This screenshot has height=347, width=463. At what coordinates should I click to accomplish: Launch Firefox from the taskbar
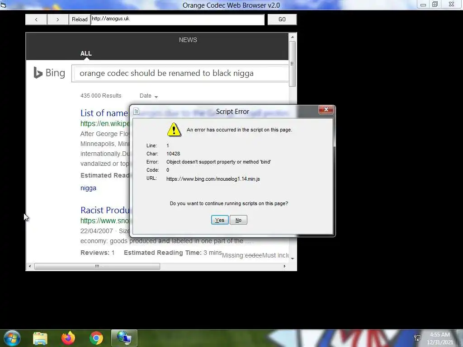tap(68, 338)
